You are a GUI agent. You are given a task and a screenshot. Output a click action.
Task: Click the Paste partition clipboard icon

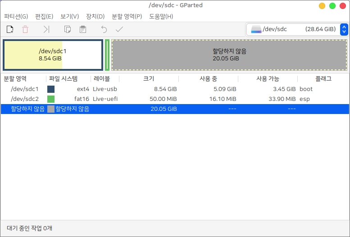click(82, 30)
